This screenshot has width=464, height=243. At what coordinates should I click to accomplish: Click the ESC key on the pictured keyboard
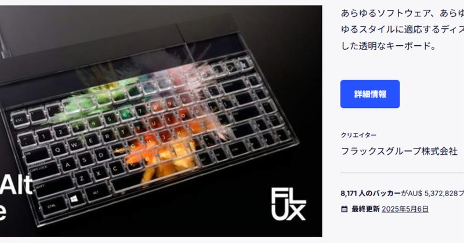pos(18,121)
